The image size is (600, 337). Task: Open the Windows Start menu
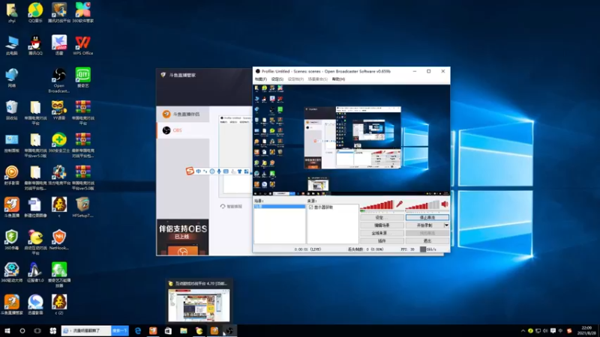[7, 331]
